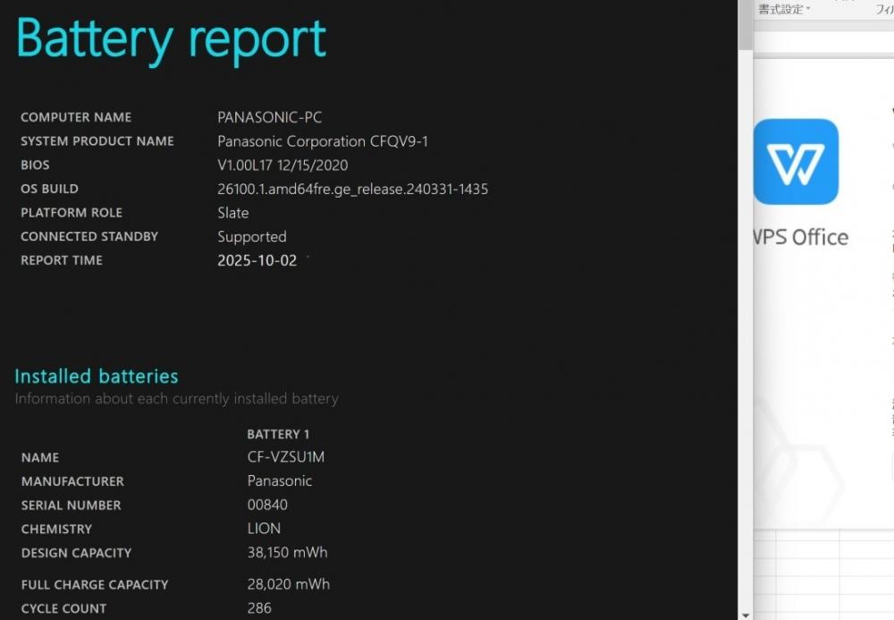Click the 'CONNECTED STANDBY' label
This screenshot has height=620, width=894.
pos(89,237)
